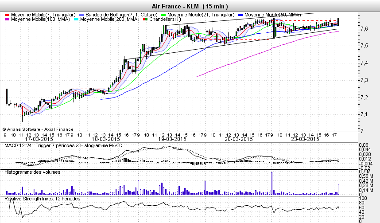Click the Air France - KLM (15 min) chart title
The image size is (380, 223).
click(x=190, y=6)
